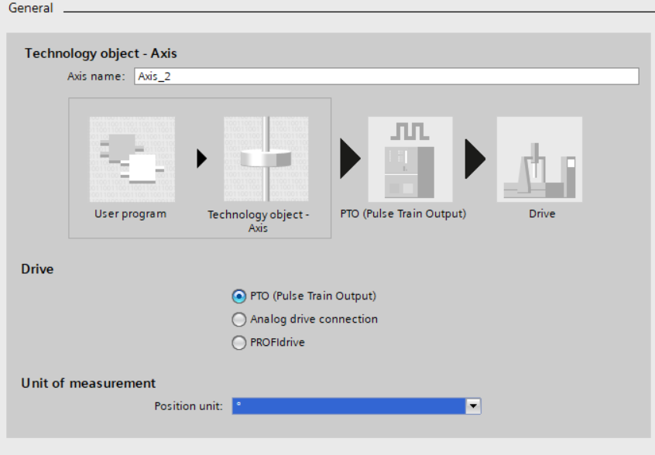Click the 'Position unit:' label
Viewport: 655px width, 455px height.
[188, 406]
